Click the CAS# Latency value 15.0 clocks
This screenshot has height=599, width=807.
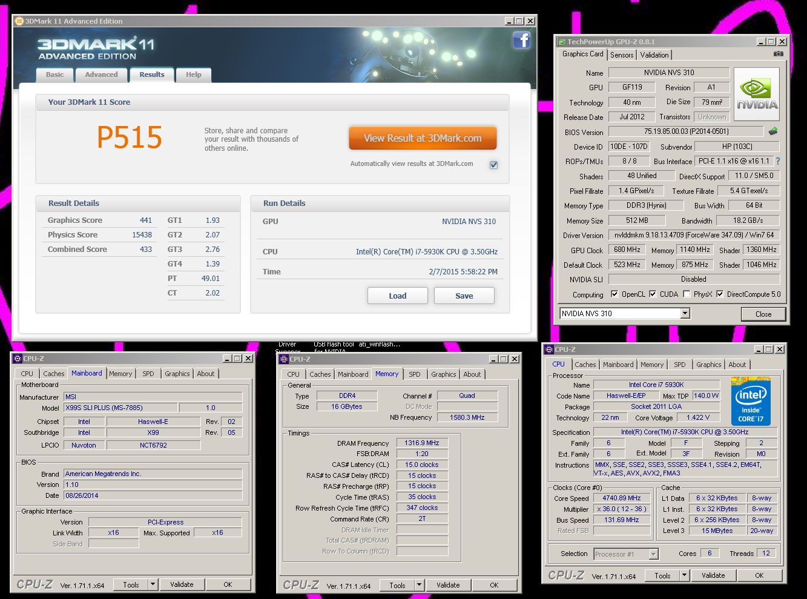(422, 465)
